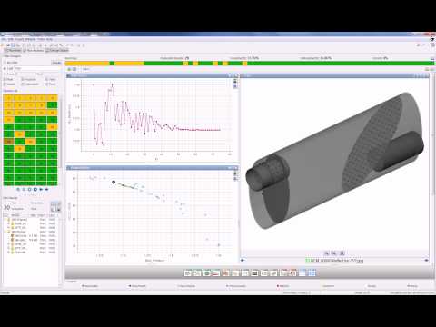Click the input field beside the Last option
Viewport: 436px width, 327px height.
coord(36,69)
